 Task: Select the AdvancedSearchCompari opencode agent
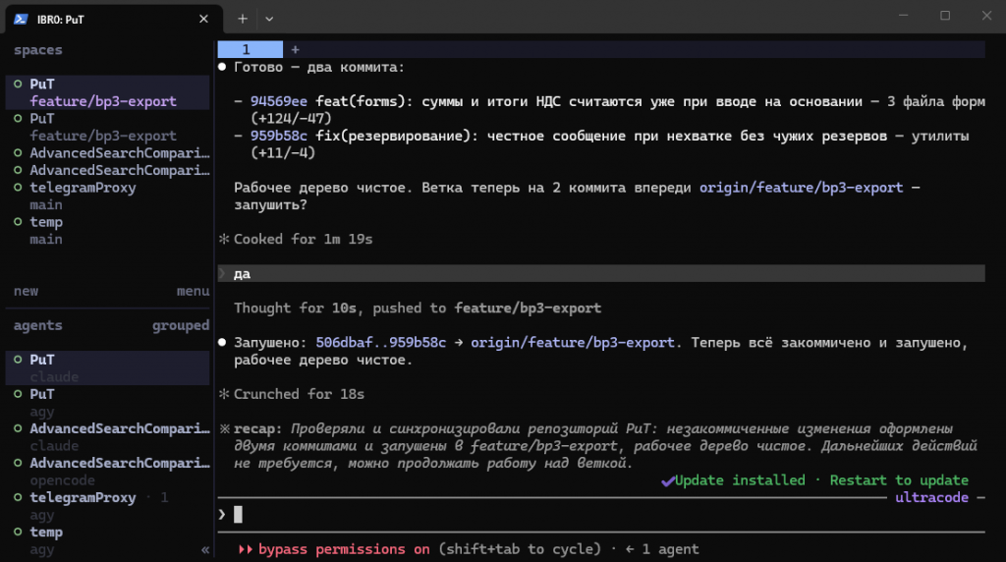pos(108,472)
